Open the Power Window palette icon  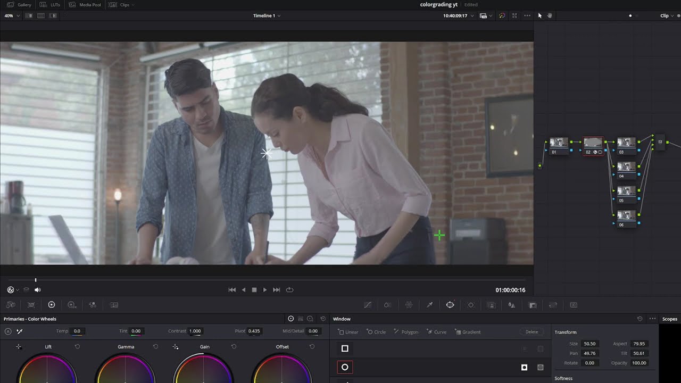(x=450, y=305)
